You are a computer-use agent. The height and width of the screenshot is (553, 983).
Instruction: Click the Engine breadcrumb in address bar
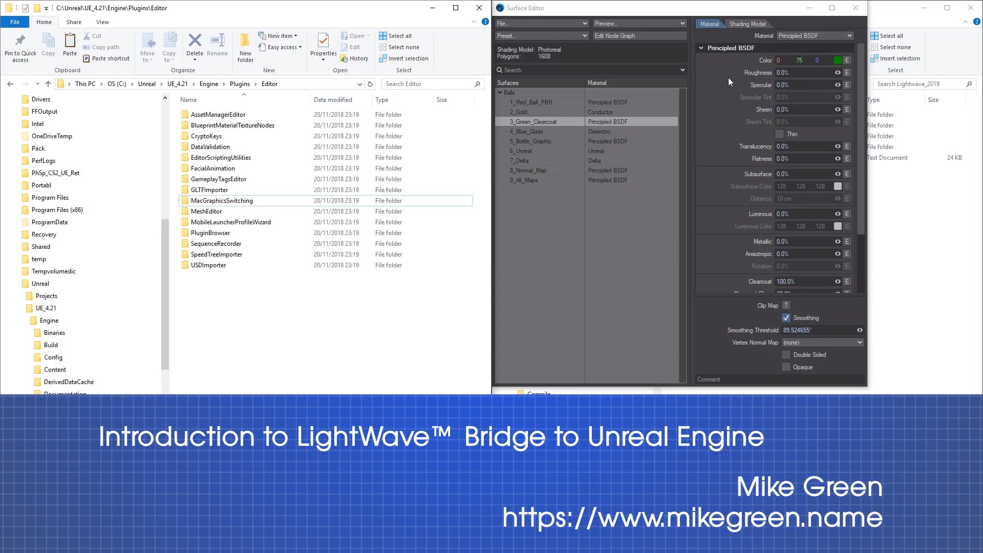pos(208,84)
